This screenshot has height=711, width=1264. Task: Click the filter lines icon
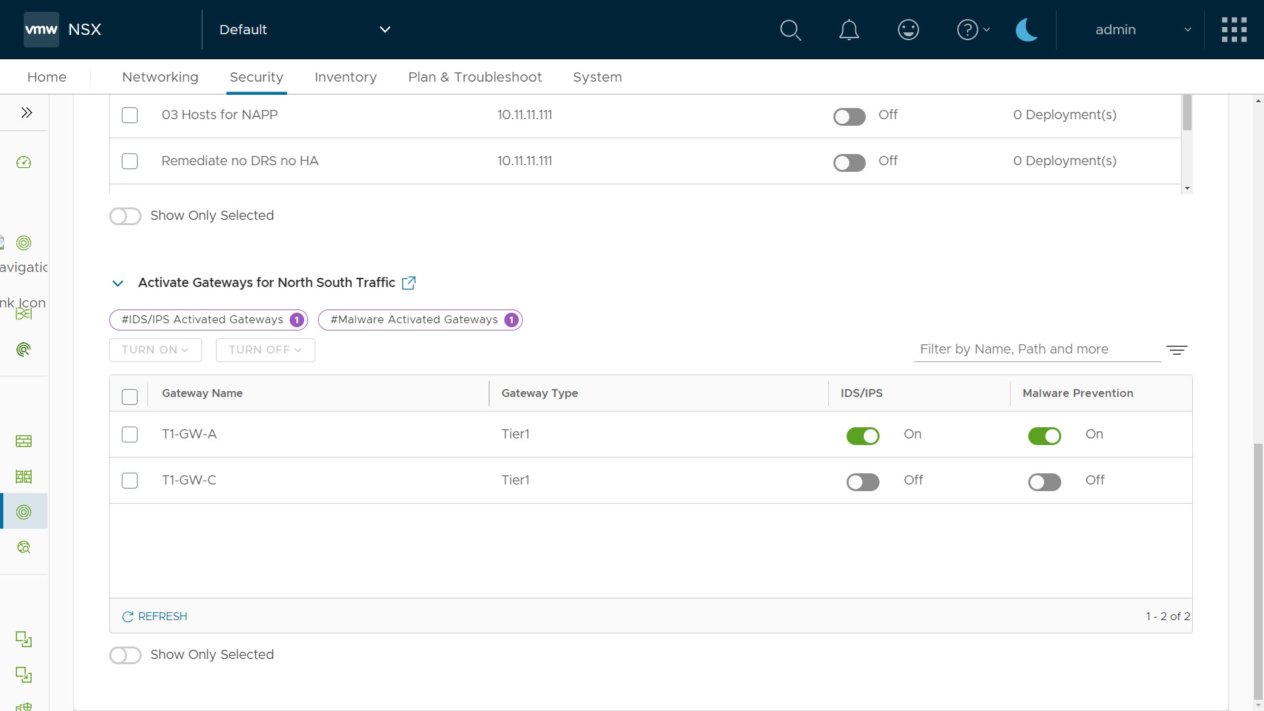(x=1176, y=350)
